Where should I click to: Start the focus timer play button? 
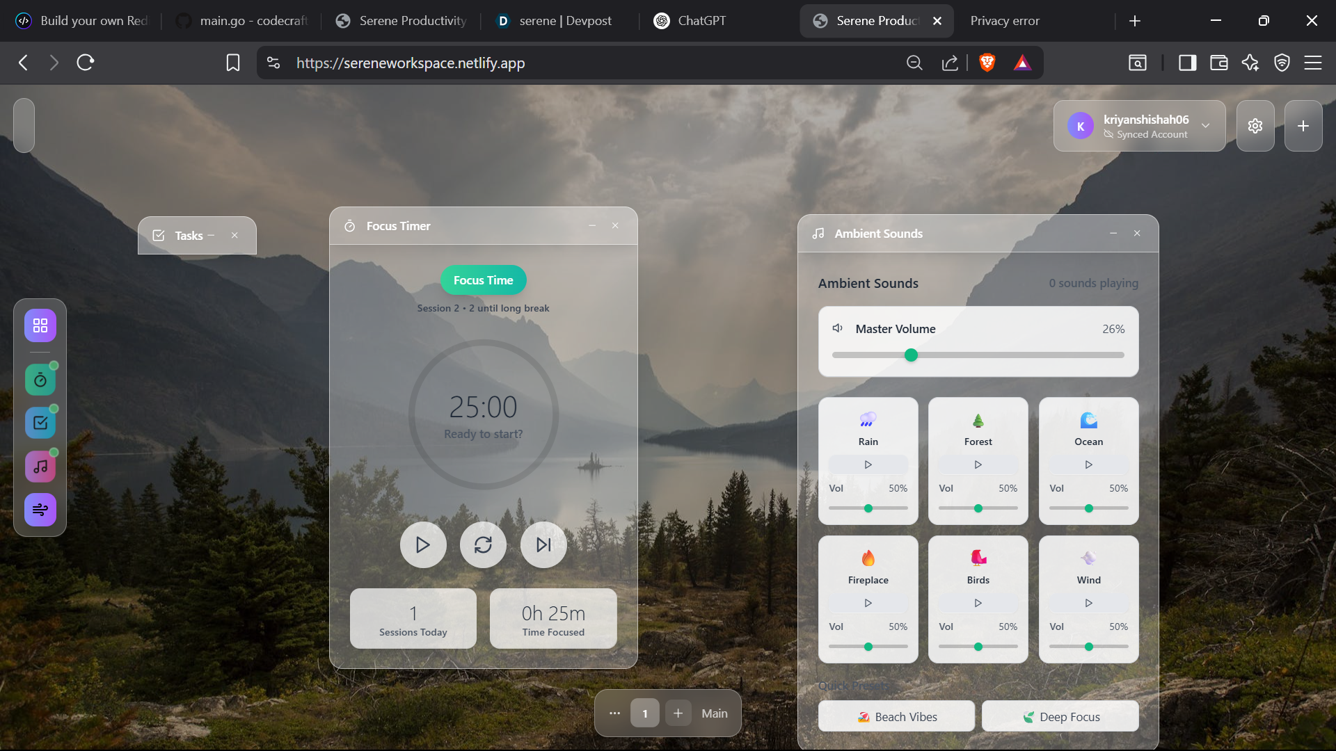[422, 544]
